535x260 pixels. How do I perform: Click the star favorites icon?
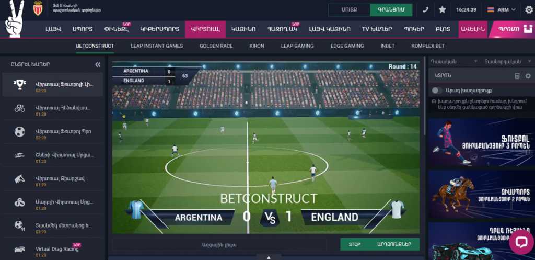pyautogui.click(x=442, y=10)
